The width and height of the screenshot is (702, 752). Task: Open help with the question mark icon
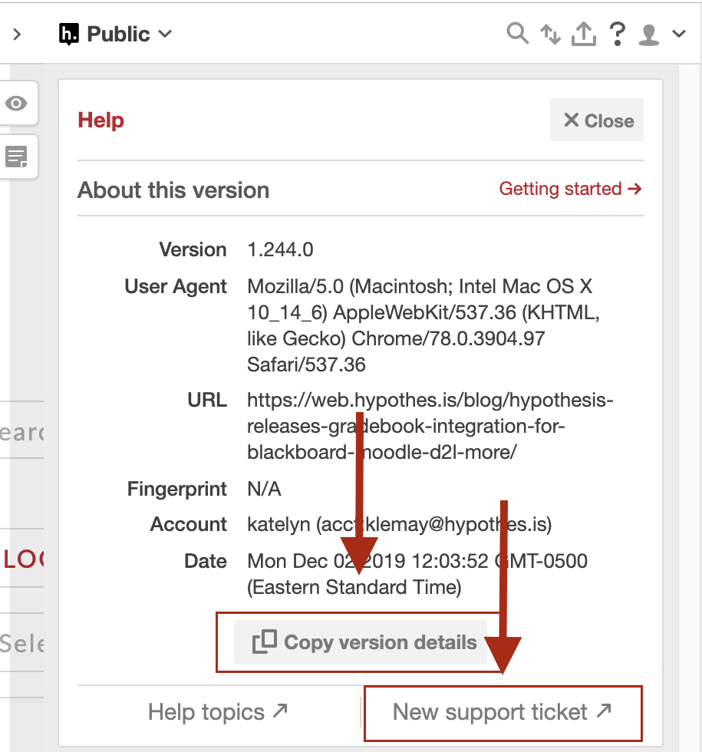click(x=618, y=34)
